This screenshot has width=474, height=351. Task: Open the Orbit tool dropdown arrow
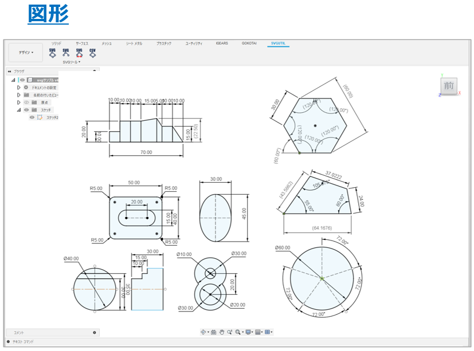tap(208, 332)
